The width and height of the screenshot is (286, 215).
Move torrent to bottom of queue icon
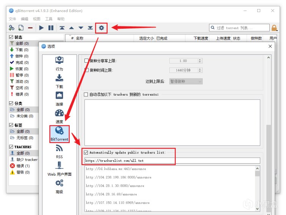tap(90, 28)
